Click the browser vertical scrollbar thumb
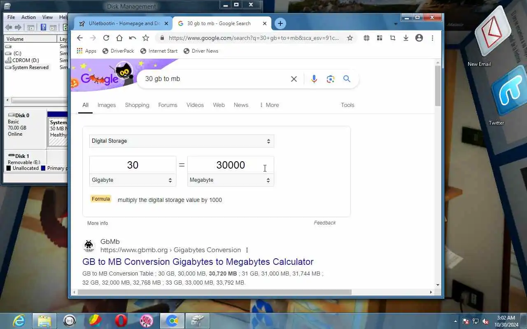The height and width of the screenshot is (329, 527). point(438,86)
